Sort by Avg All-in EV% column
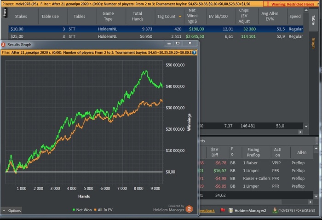The width and height of the screenshot is (322, 220). (270, 16)
